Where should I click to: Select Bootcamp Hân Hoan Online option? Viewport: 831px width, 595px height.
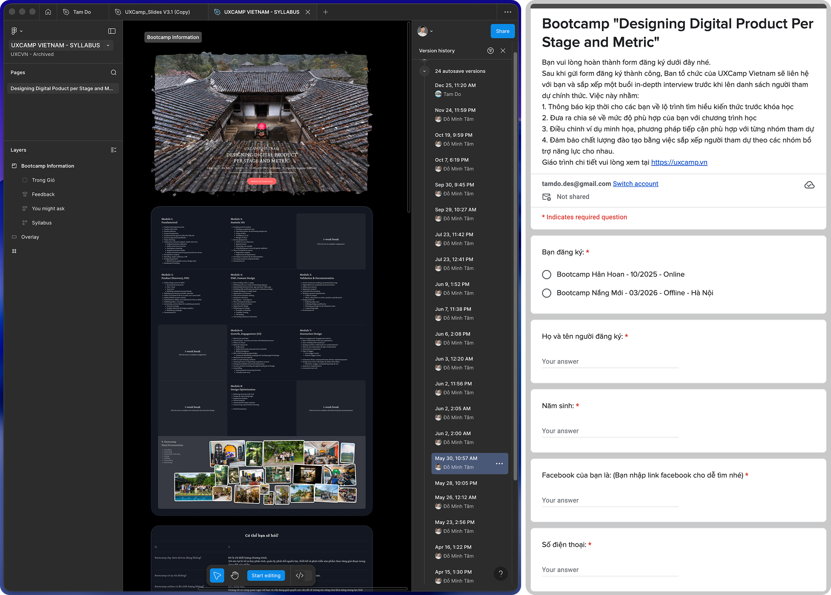547,275
